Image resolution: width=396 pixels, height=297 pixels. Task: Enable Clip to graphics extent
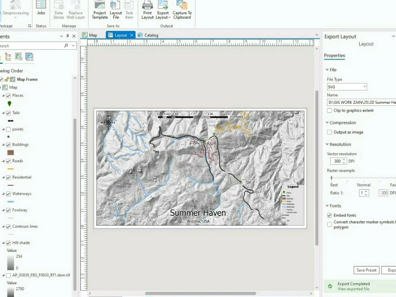click(x=329, y=110)
